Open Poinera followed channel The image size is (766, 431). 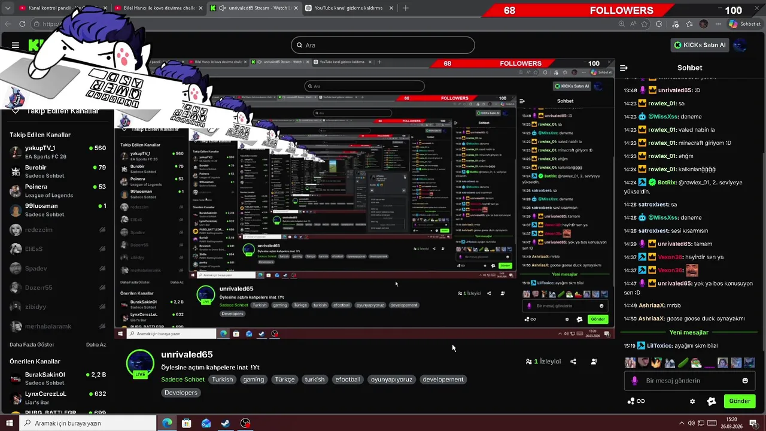coord(58,190)
